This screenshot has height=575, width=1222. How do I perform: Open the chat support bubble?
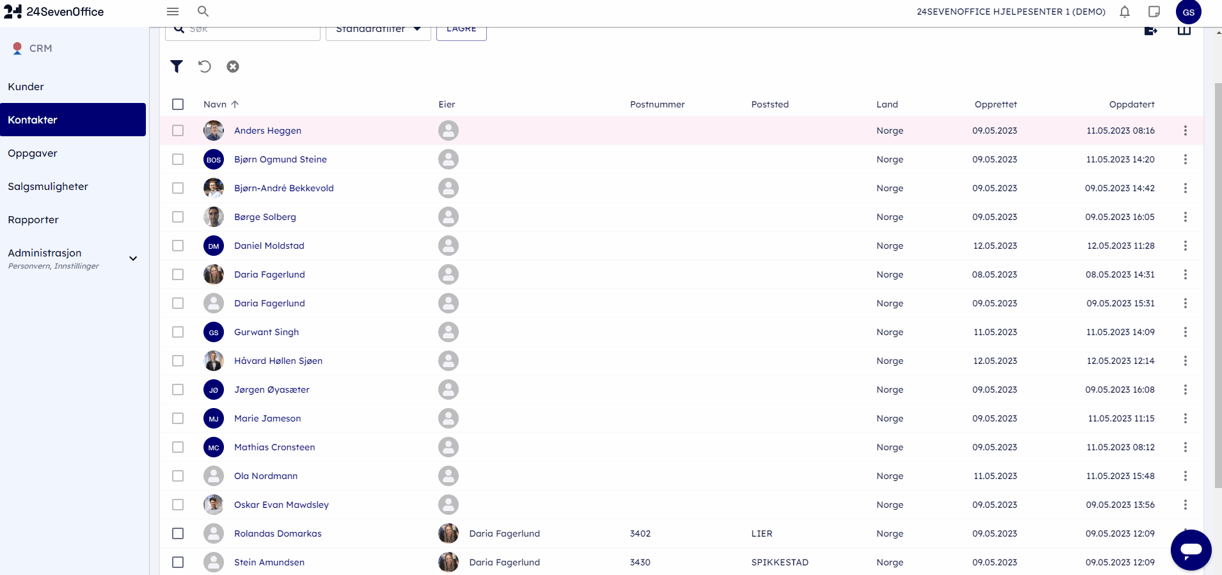point(1191,549)
